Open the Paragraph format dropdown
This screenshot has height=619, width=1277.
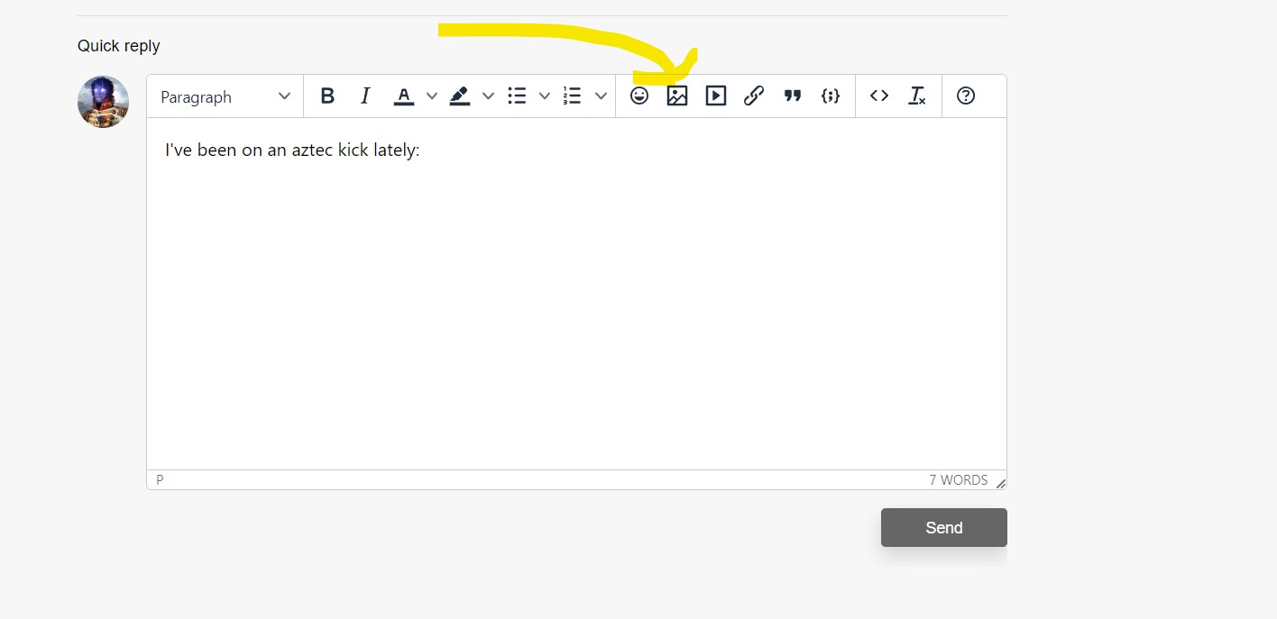(225, 96)
